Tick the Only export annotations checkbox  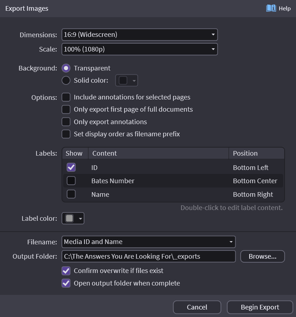66,122
